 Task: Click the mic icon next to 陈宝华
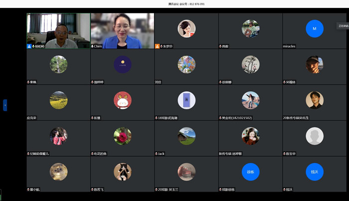click(x=285, y=154)
